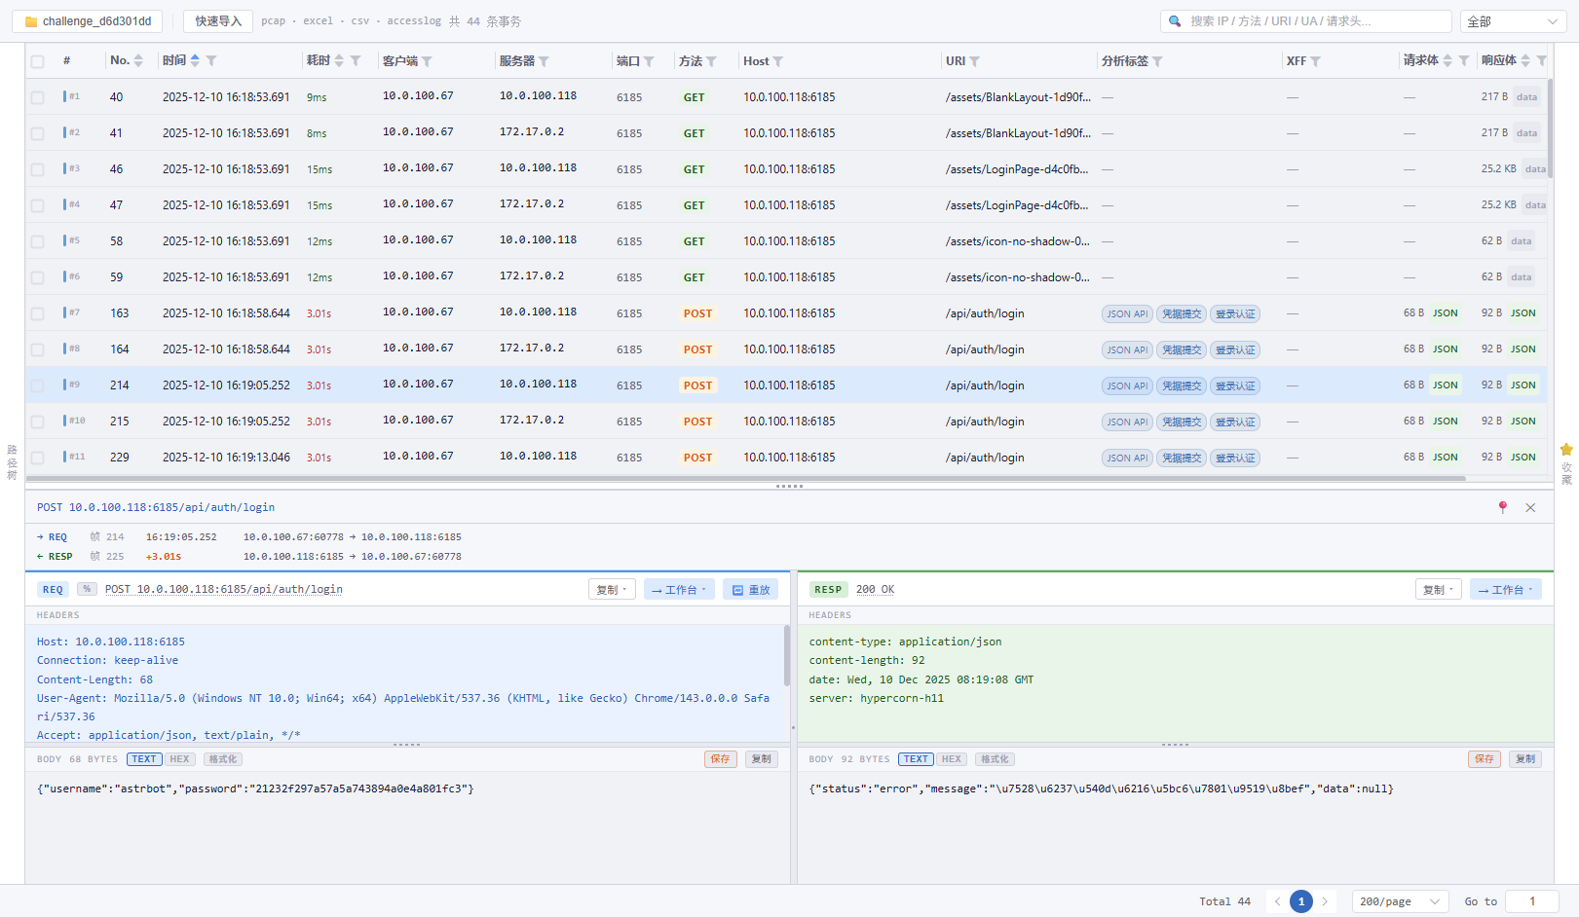
Task: Switch response body to 格式化 view
Action: pyautogui.click(x=995, y=759)
